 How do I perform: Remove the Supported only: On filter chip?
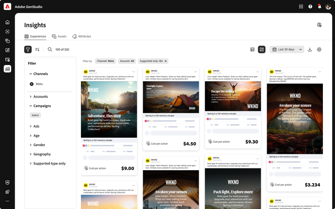pos(166,61)
